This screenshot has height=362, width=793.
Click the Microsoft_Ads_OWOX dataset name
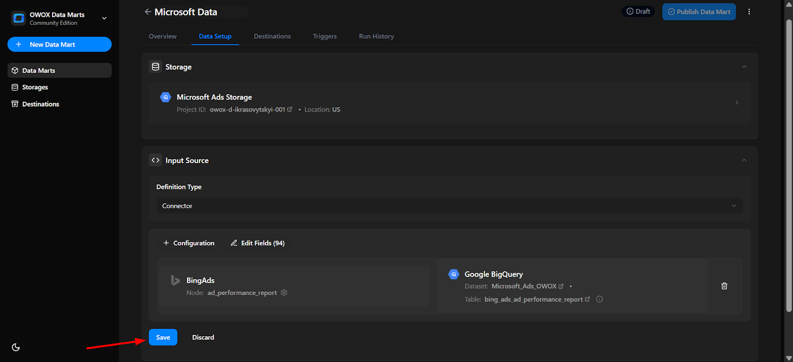524,286
